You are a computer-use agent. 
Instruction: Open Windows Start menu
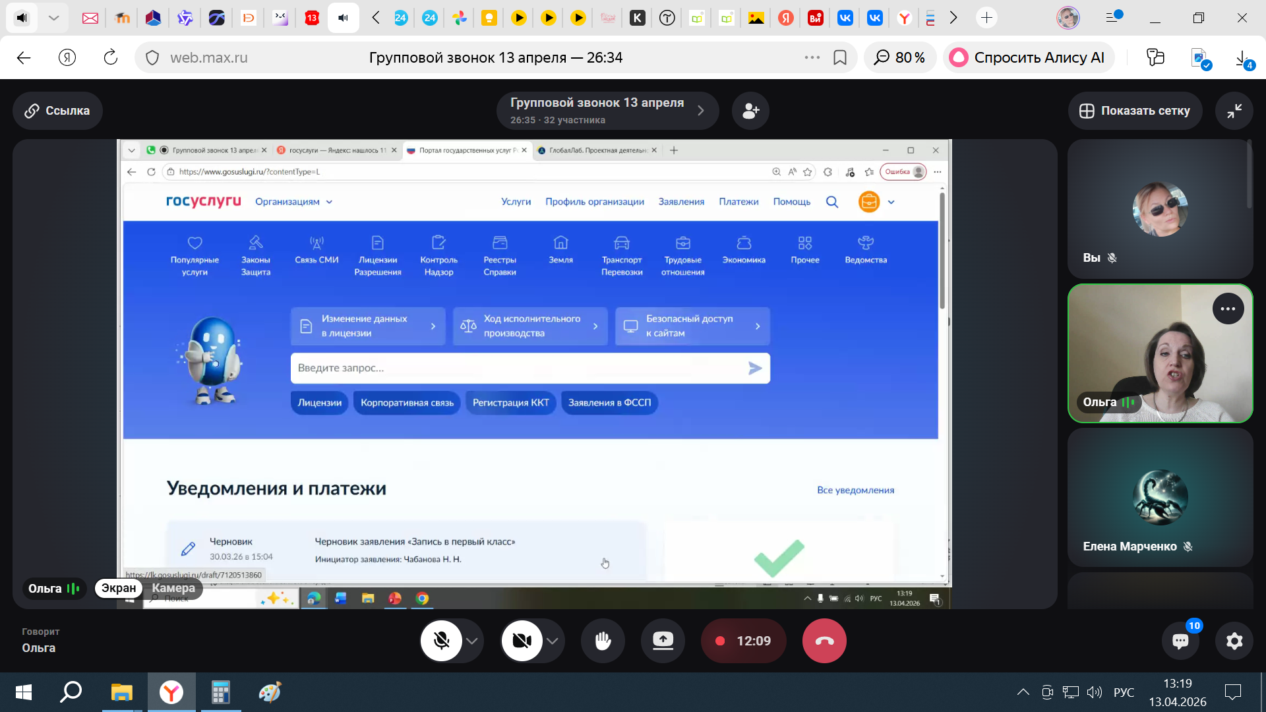click(24, 692)
